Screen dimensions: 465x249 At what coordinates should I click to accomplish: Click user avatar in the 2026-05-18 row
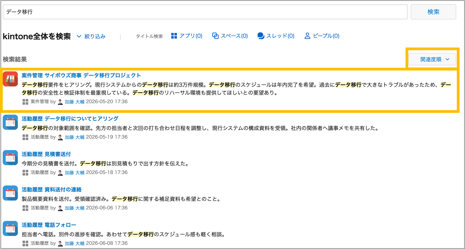coord(60,173)
